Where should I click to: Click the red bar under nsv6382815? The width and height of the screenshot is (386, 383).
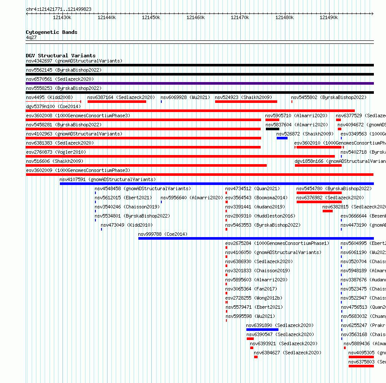[327, 211]
